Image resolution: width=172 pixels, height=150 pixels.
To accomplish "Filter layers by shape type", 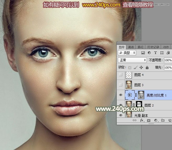I will [162, 53].
